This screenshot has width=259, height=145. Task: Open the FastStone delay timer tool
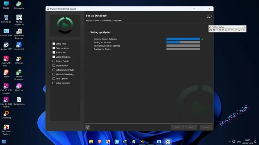236,30
